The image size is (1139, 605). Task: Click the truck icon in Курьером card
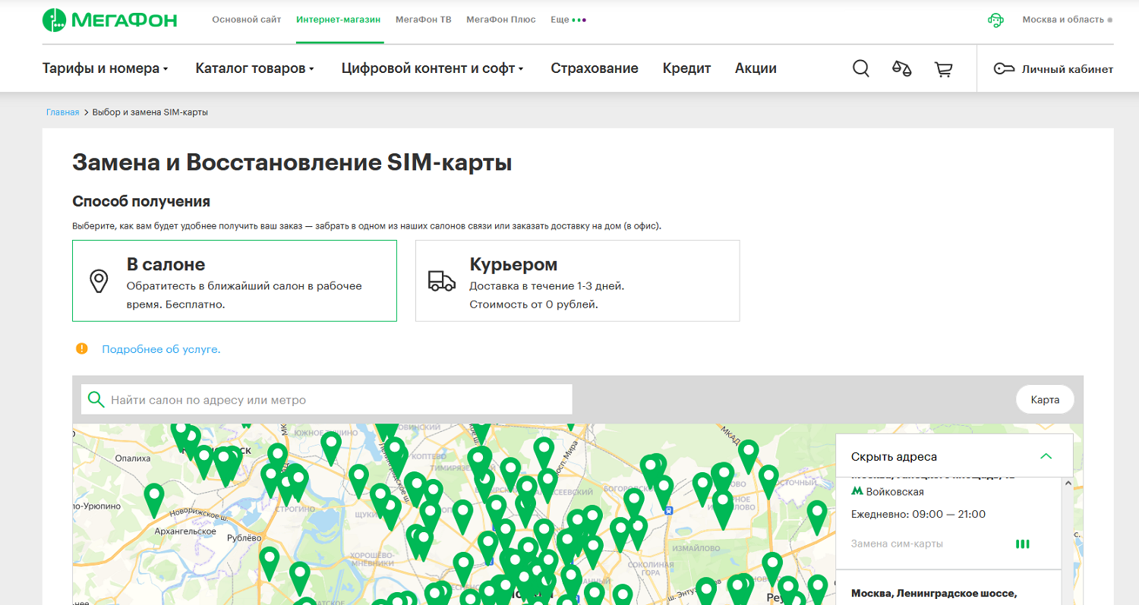[442, 281]
